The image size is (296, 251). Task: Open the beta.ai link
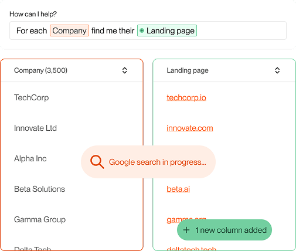178,189
